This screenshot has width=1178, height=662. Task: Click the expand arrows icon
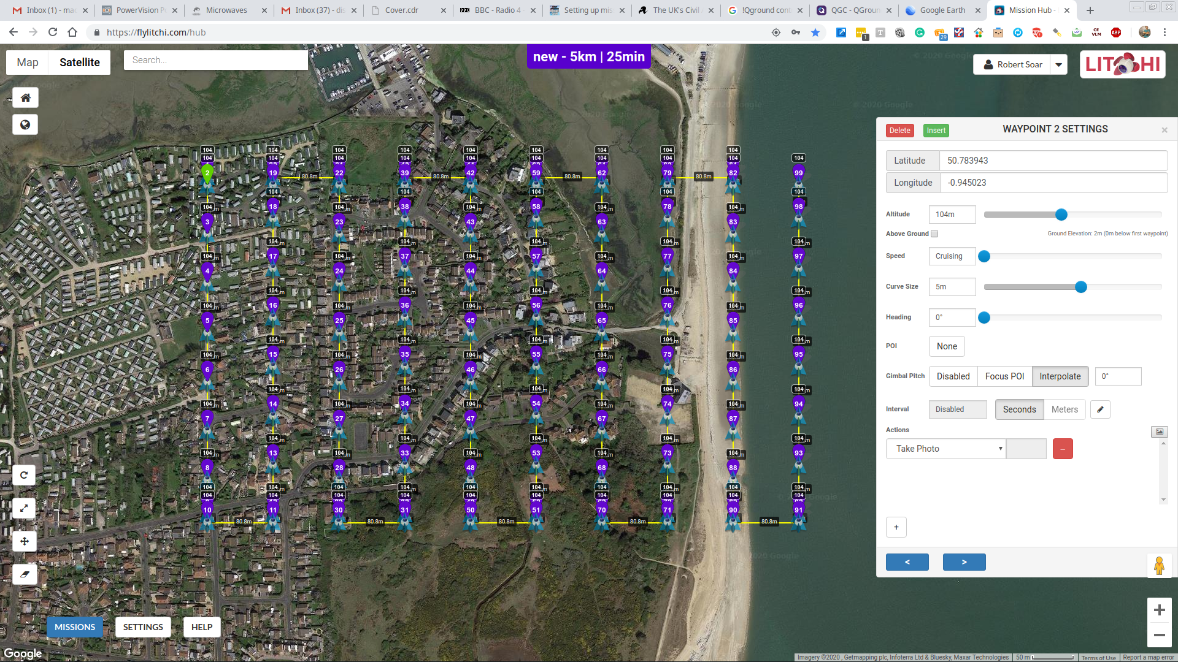pyautogui.click(x=24, y=508)
